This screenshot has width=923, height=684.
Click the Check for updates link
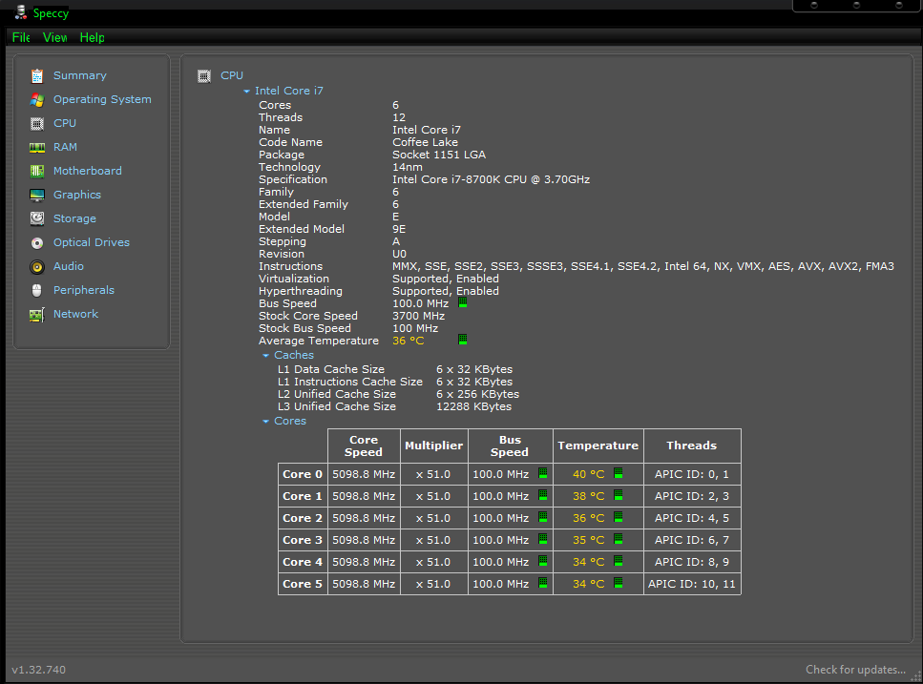(855, 670)
